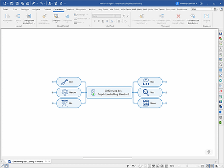Switch to the Ansicht tab

point(92,9)
